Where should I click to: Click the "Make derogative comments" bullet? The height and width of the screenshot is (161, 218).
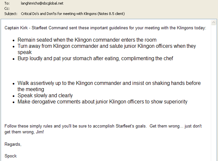tap(102, 102)
